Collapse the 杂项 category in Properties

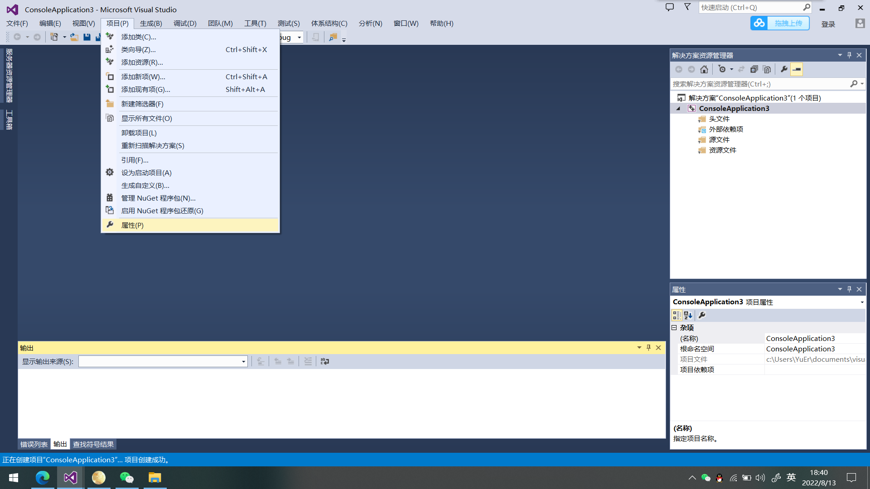[x=674, y=327]
